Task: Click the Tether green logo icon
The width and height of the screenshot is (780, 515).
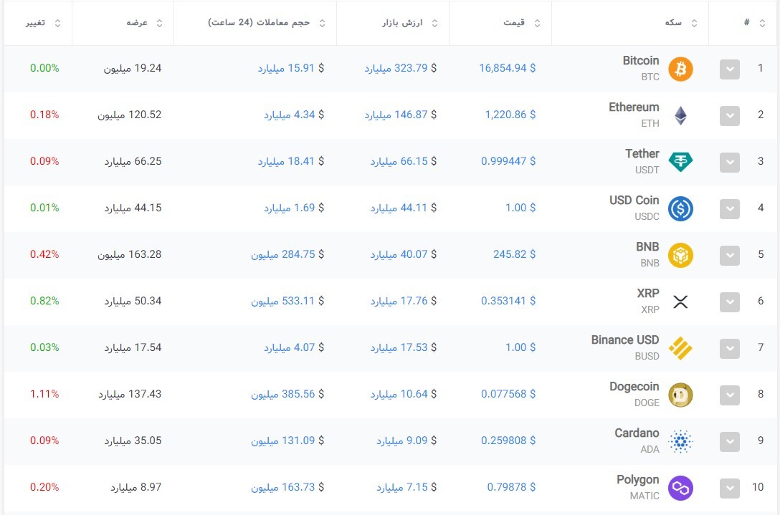Action: tap(680, 162)
